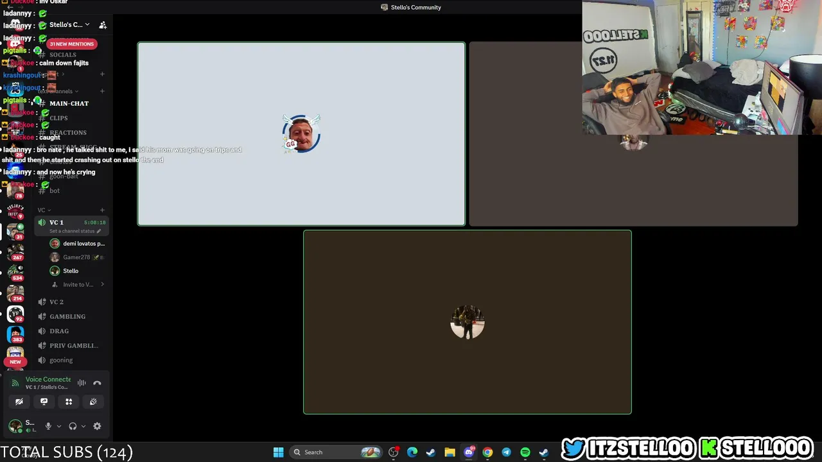Select user Gamer278 in VC 1
The image size is (822, 462).
coord(77,257)
